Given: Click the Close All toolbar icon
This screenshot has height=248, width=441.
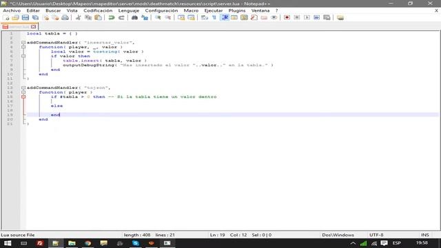Looking at the screenshot, I should tap(55, 18).
